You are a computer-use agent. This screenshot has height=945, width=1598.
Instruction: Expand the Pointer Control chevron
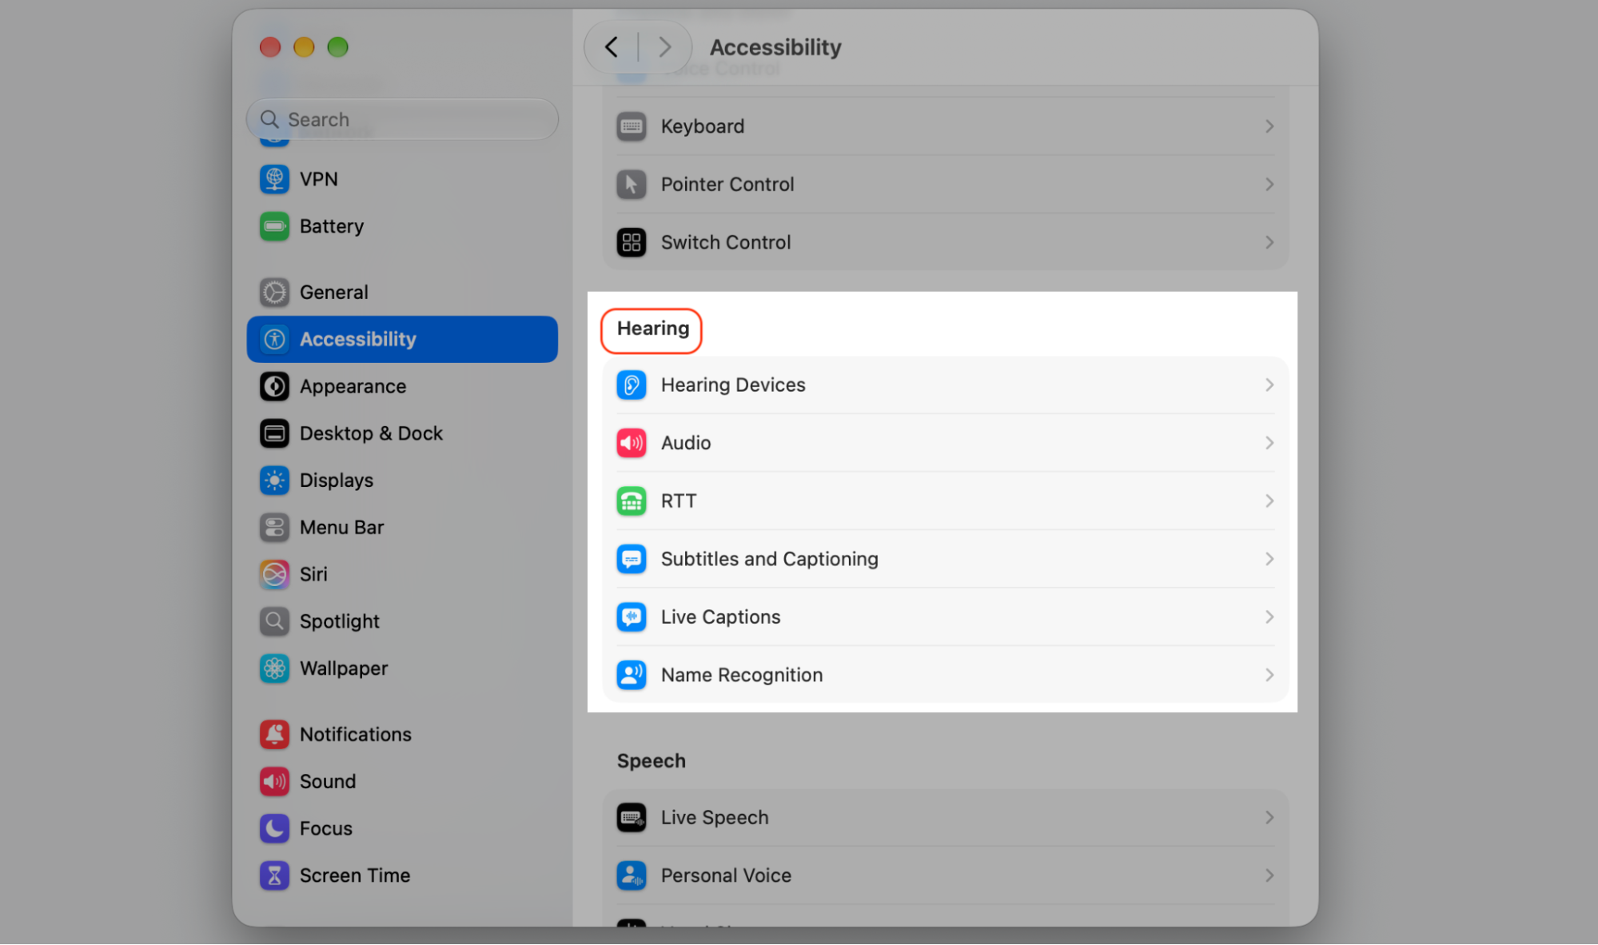(x=1269, y=185)
